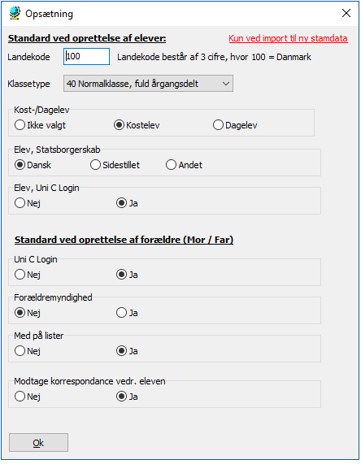Screen dimensions: 361x464
Task: Click the Ok button
Action: pyautogui.click(x=38, y=443)
